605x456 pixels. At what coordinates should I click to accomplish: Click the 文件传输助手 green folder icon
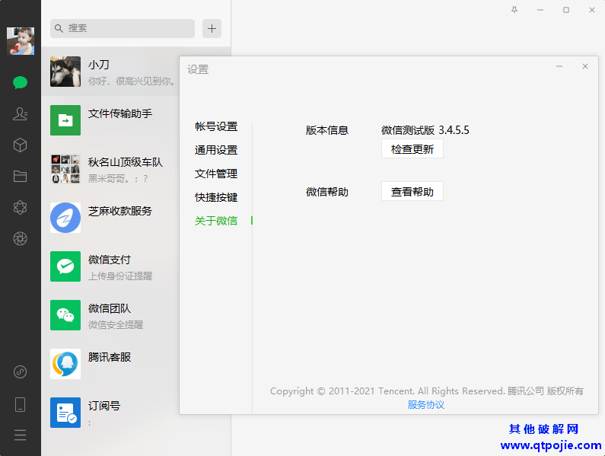[x=65, y=120]
